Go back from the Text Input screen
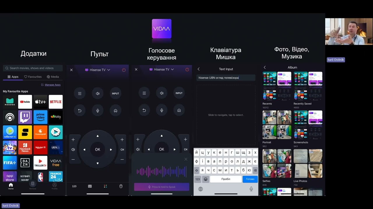Screen dimensions: 373x209 click(198, 69)
